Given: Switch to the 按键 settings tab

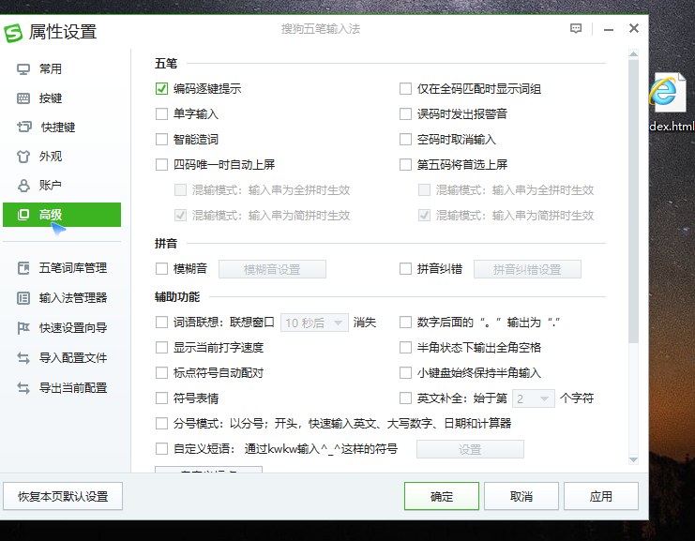Looking at the screenshot, I should point(62,98).
